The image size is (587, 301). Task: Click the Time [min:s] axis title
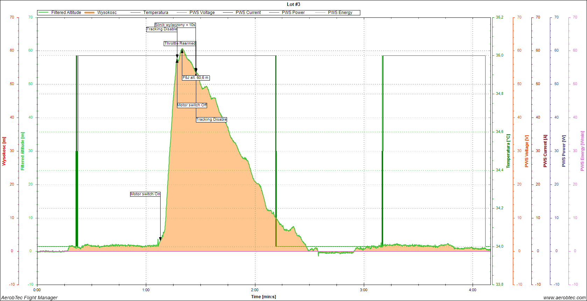coord(263,297)
